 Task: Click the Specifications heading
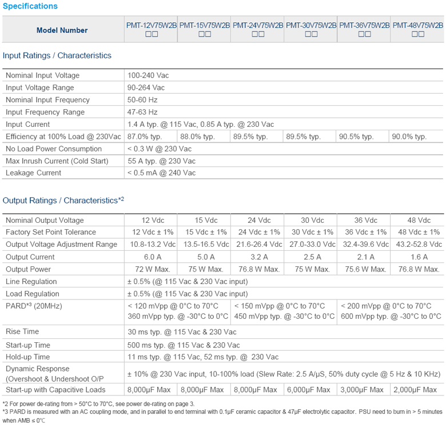[x=30, y=6]
